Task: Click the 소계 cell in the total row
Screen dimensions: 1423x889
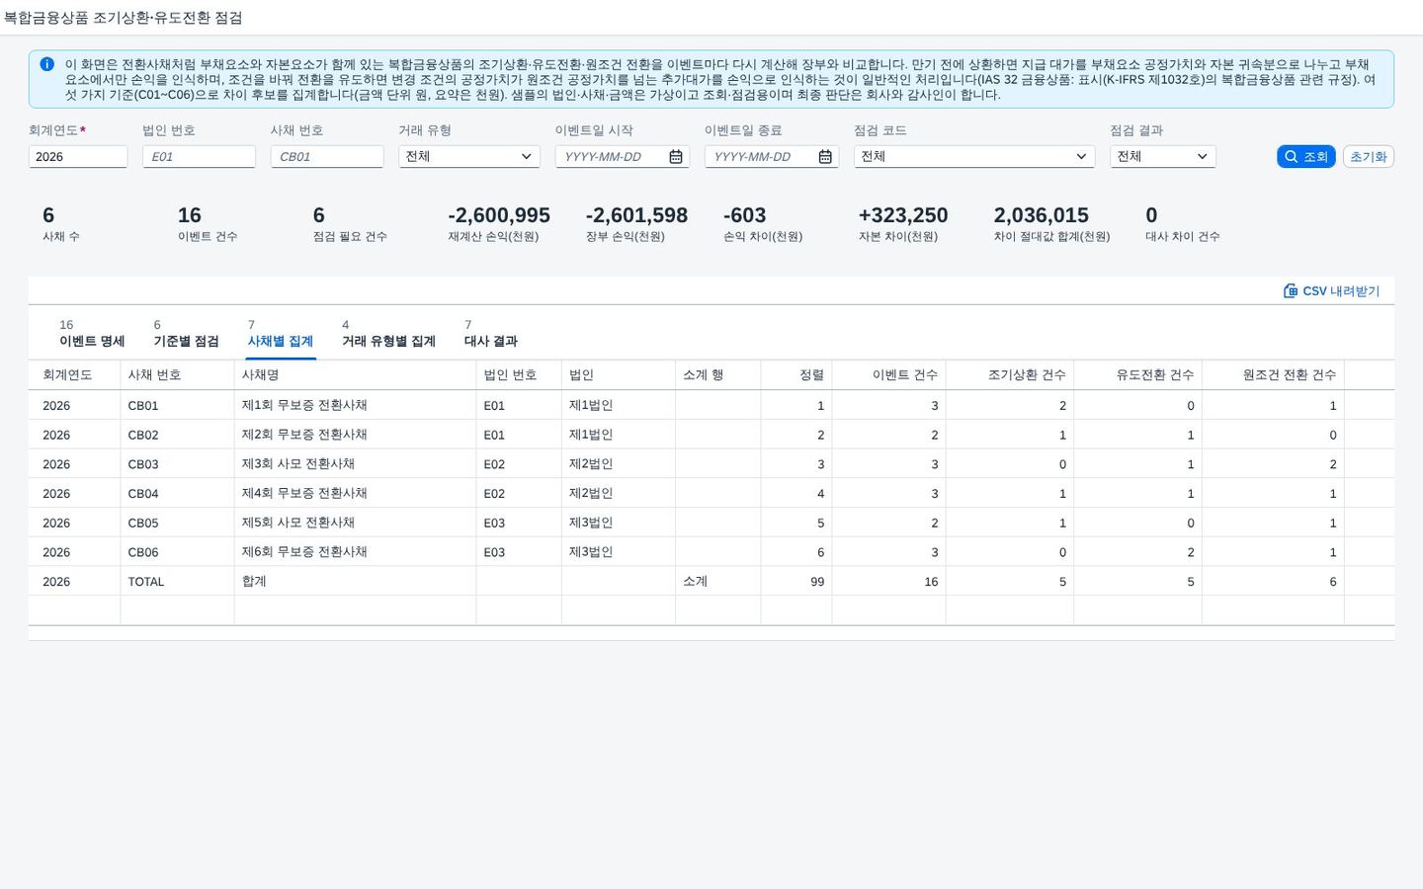Action: tap(717, 582)
